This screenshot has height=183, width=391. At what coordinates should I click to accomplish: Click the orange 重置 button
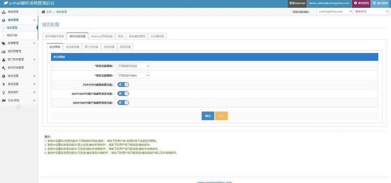coord(221,116)
